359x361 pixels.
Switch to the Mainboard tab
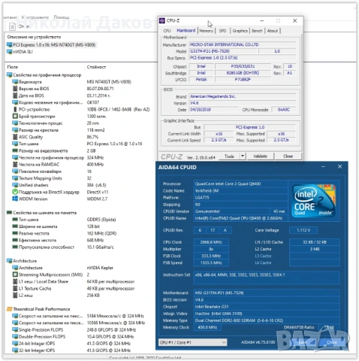[186, 31]
